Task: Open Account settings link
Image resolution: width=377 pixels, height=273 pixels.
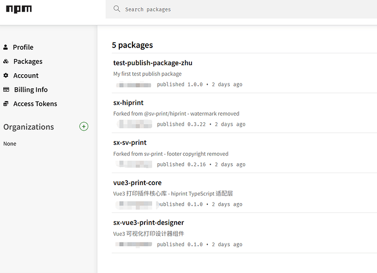Action: tap(26, 76)
